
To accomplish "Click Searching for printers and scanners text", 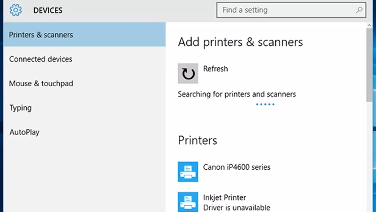I will click(237, 95).
